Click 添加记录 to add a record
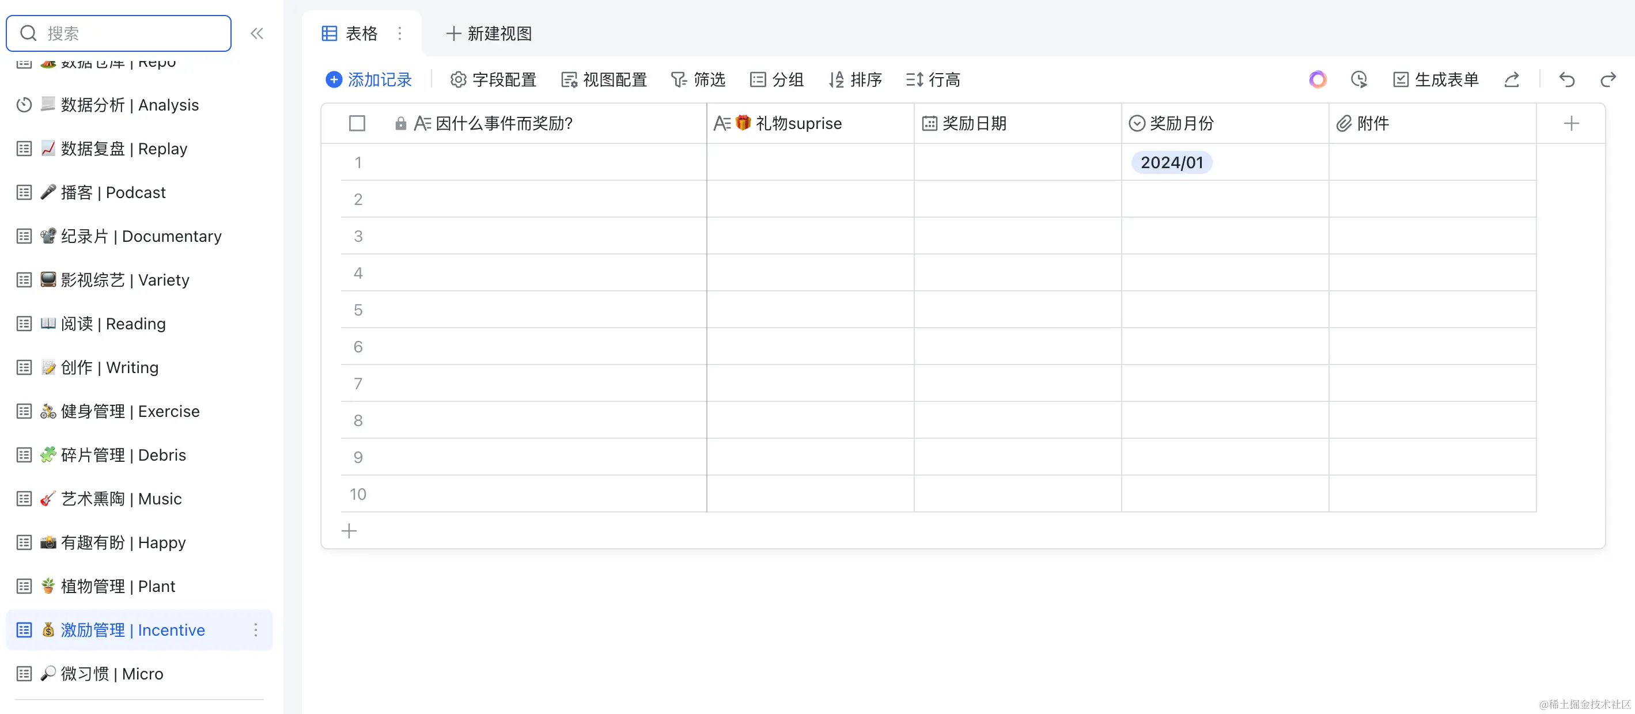This screenshot has height=714, width=1635. coord(369,79)
